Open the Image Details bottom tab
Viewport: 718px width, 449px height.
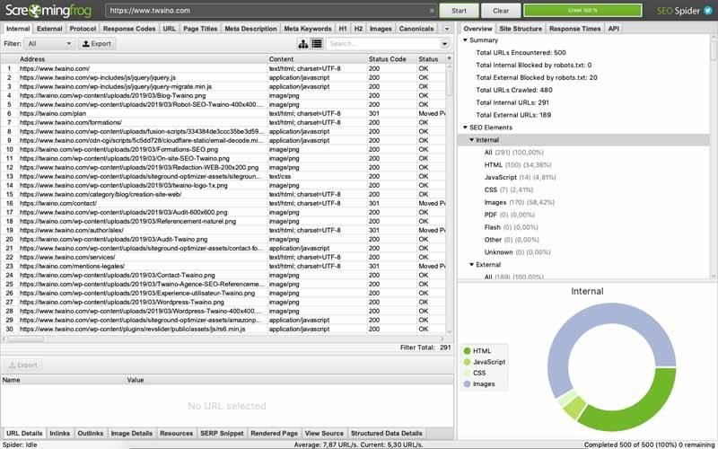(x=131, y=433)
